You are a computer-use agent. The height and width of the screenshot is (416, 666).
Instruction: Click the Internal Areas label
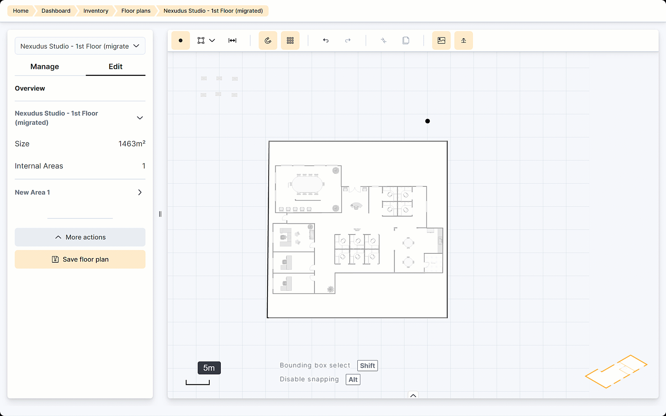39,166
